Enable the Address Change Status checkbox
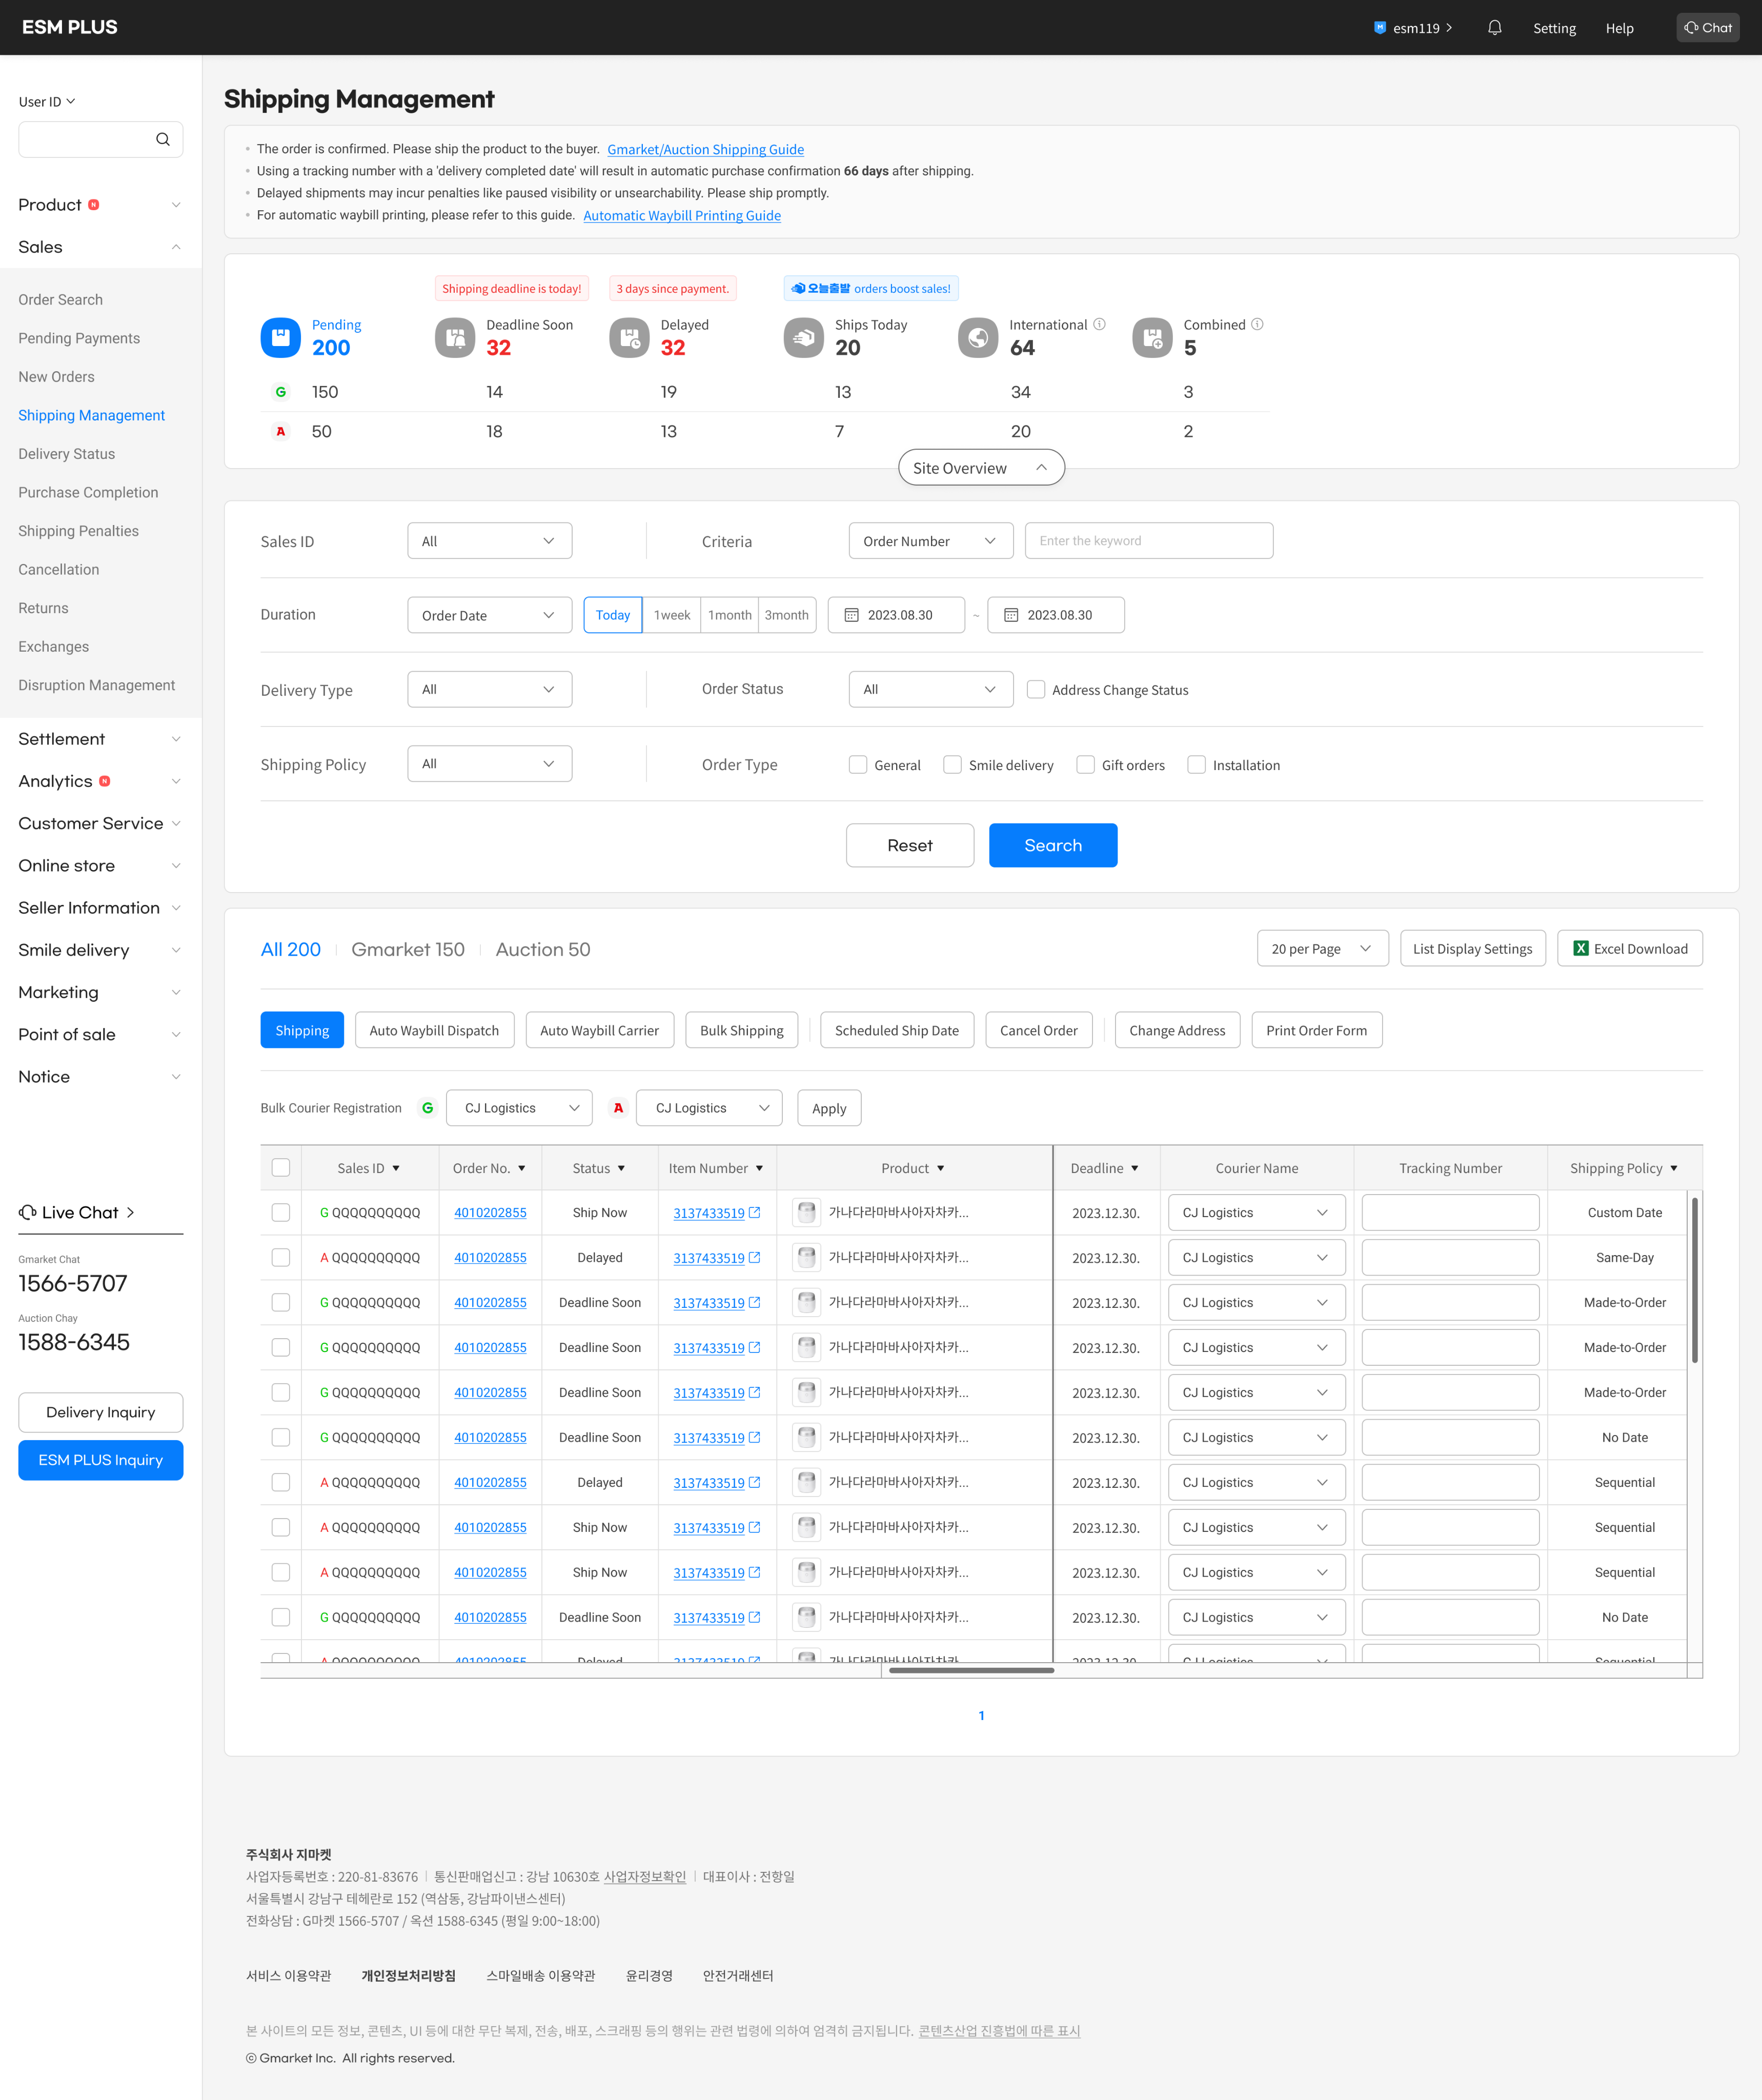 tap(1036, 690)
